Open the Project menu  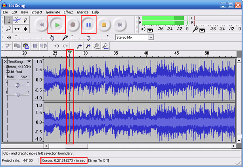pos(37,12)
